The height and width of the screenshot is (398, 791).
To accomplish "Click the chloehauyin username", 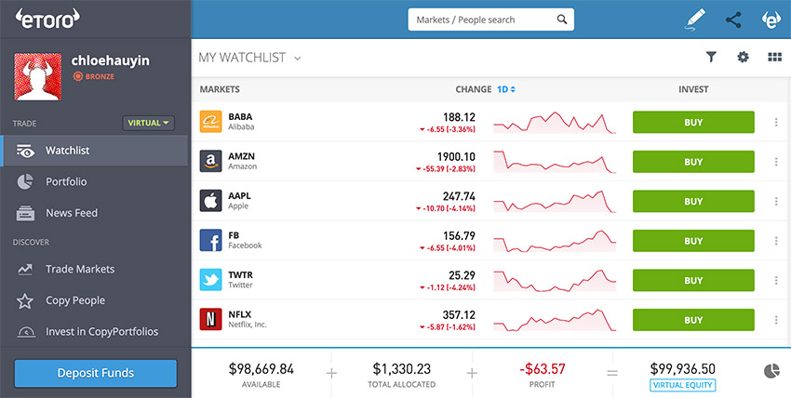I will click(111, 60).
